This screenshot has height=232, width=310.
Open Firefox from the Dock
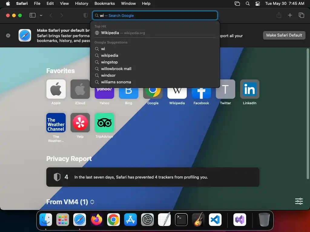pyautogui.click(x=97, y=220)
